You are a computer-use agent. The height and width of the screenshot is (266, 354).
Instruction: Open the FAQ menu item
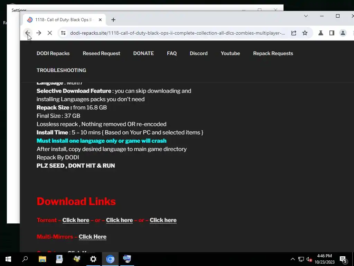[172, 53]
